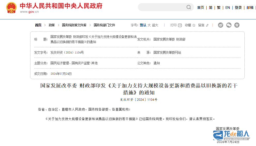The width and height of the screenshot is (256, 146).
Task: Click the print (打印) printer icon
Action: tap(180, 25)
